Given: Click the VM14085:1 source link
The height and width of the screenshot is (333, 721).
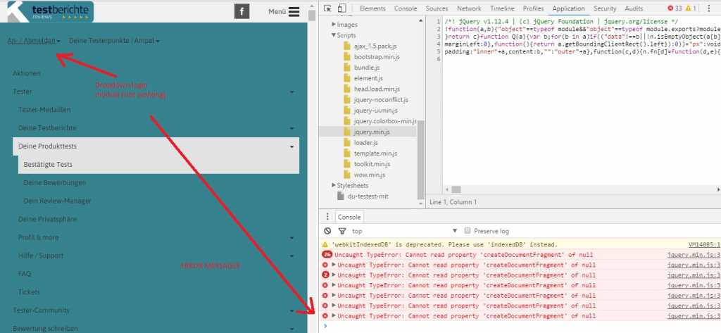Looking at the screenshot, I should coord(694,244).
